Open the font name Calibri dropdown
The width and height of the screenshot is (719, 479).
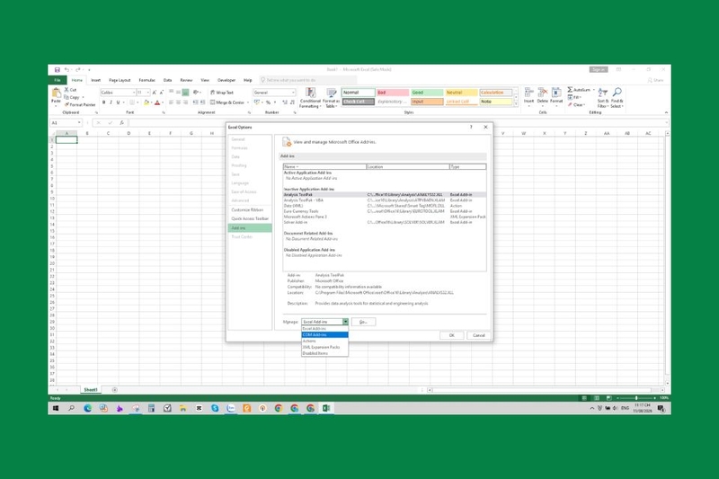click(x=133, y=93)
